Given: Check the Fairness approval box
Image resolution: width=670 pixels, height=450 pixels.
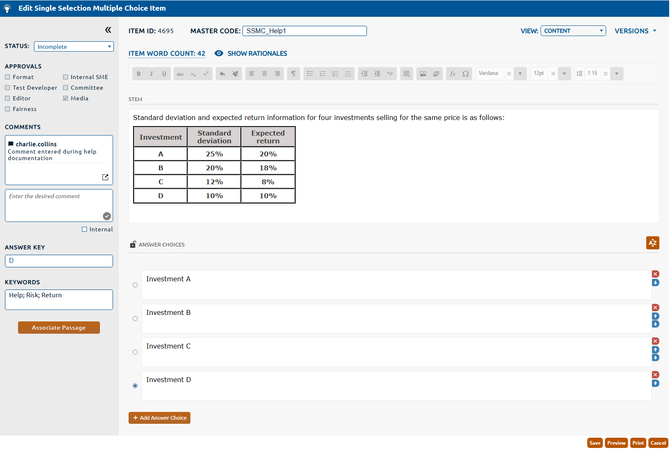Looking at the screenshot, I should (7, 109).
